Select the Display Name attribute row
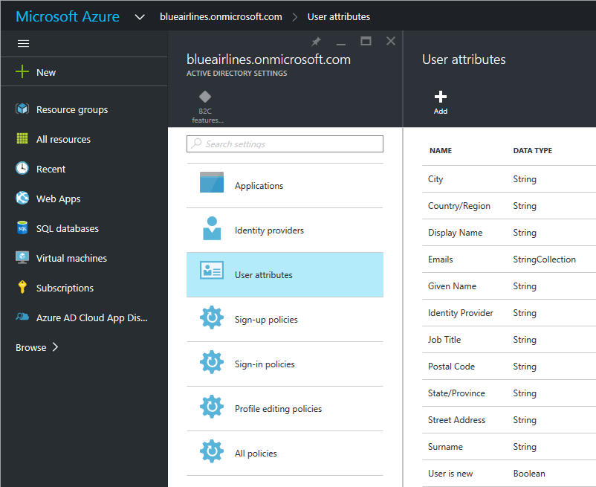 [x=509, y=232]
